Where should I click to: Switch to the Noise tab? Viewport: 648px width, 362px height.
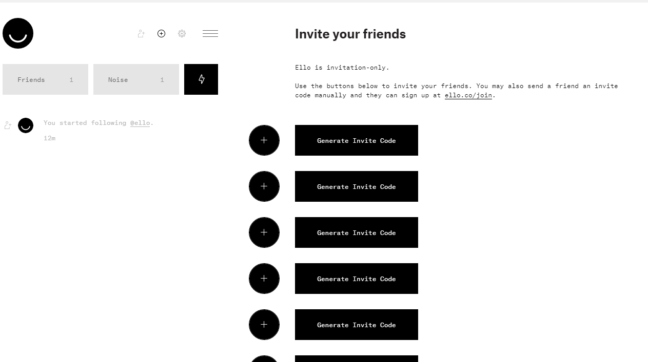click(x=136, y=79)
